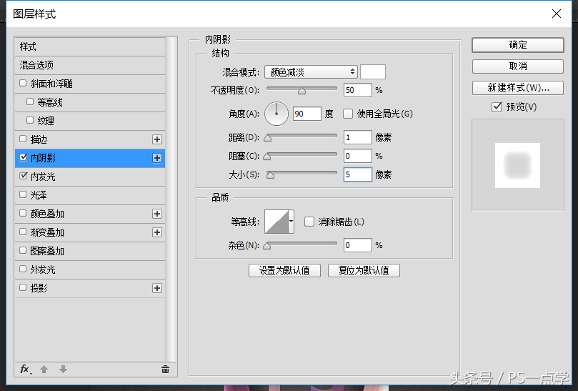
Task: Move effect down with the down arrow icon
Action: click(x=63, y=370)
